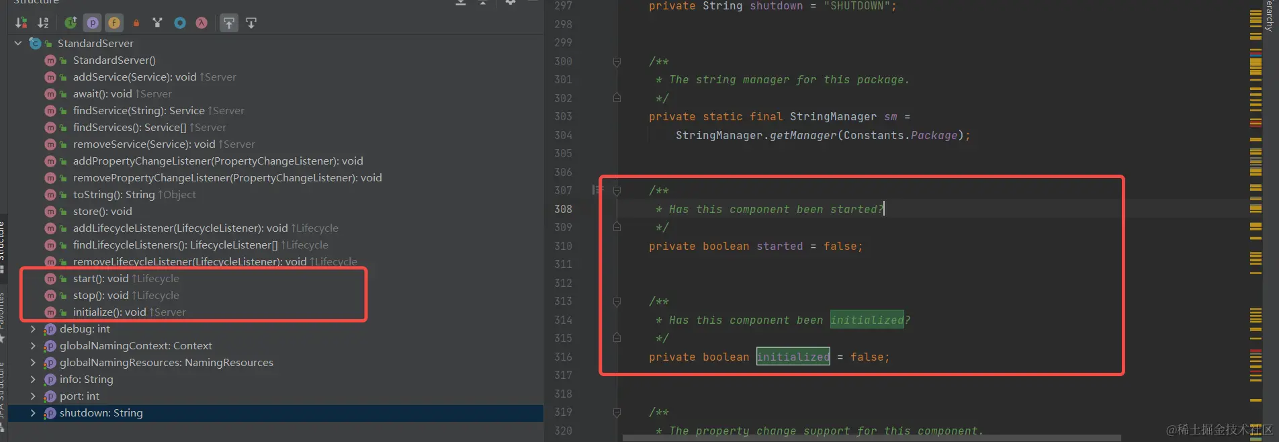This screenshot has height=442, width=1279.
Task: Select port: int property text
Action: pos(79,396)
